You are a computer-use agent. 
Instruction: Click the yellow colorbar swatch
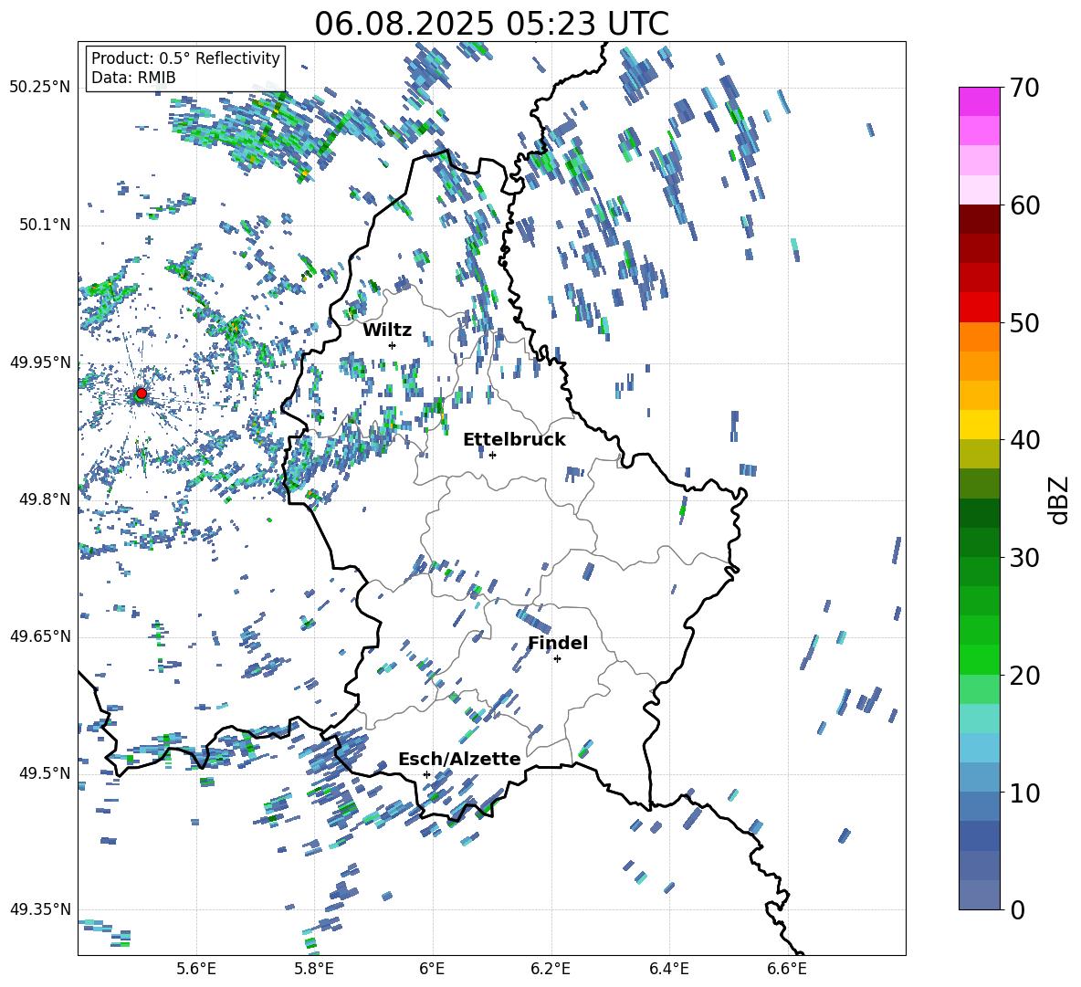coord(980,425)
